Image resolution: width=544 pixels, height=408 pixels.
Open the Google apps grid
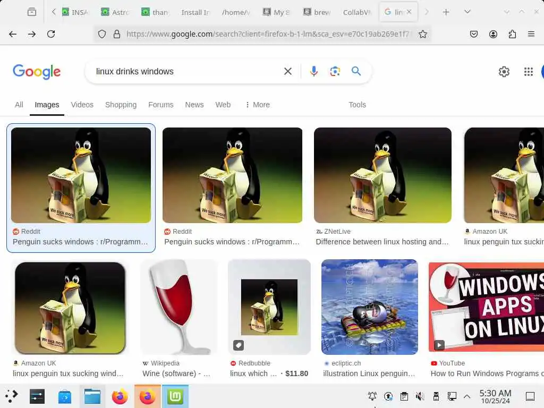tap(529, 72)
